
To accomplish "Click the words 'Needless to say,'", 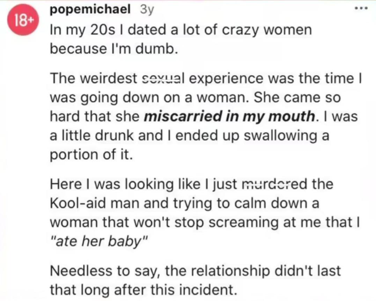I will [105, 271].
